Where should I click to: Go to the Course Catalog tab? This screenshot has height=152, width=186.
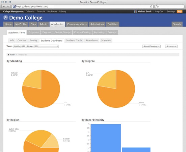(x=82, y=32)
